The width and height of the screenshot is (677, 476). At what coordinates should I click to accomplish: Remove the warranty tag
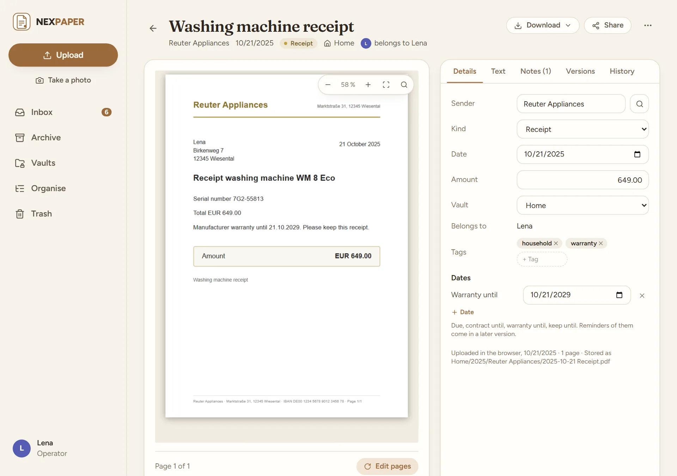coord(601,243)
